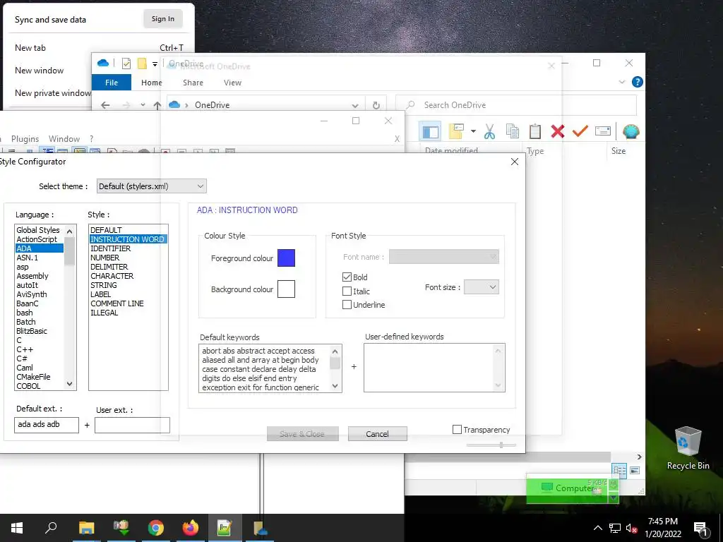The image size is (723, 542).
Task: Toggle the preview pane icon in Explorer toolbar
Action: pos(430,132)
